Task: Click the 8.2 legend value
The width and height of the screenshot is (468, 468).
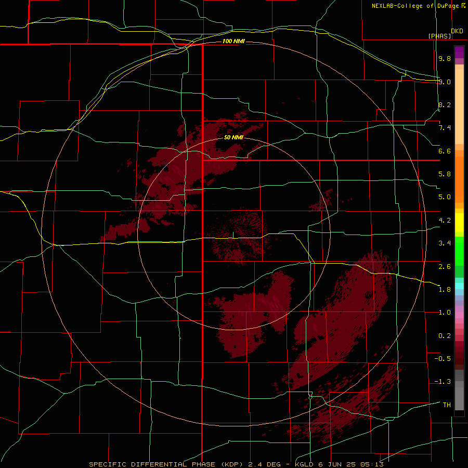Action: tap(445, 105)
